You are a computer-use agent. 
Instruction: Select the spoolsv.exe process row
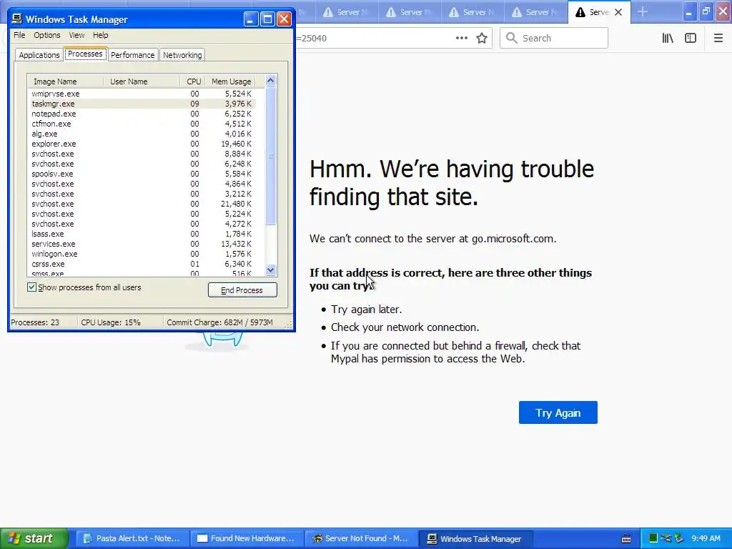point(142,174)
